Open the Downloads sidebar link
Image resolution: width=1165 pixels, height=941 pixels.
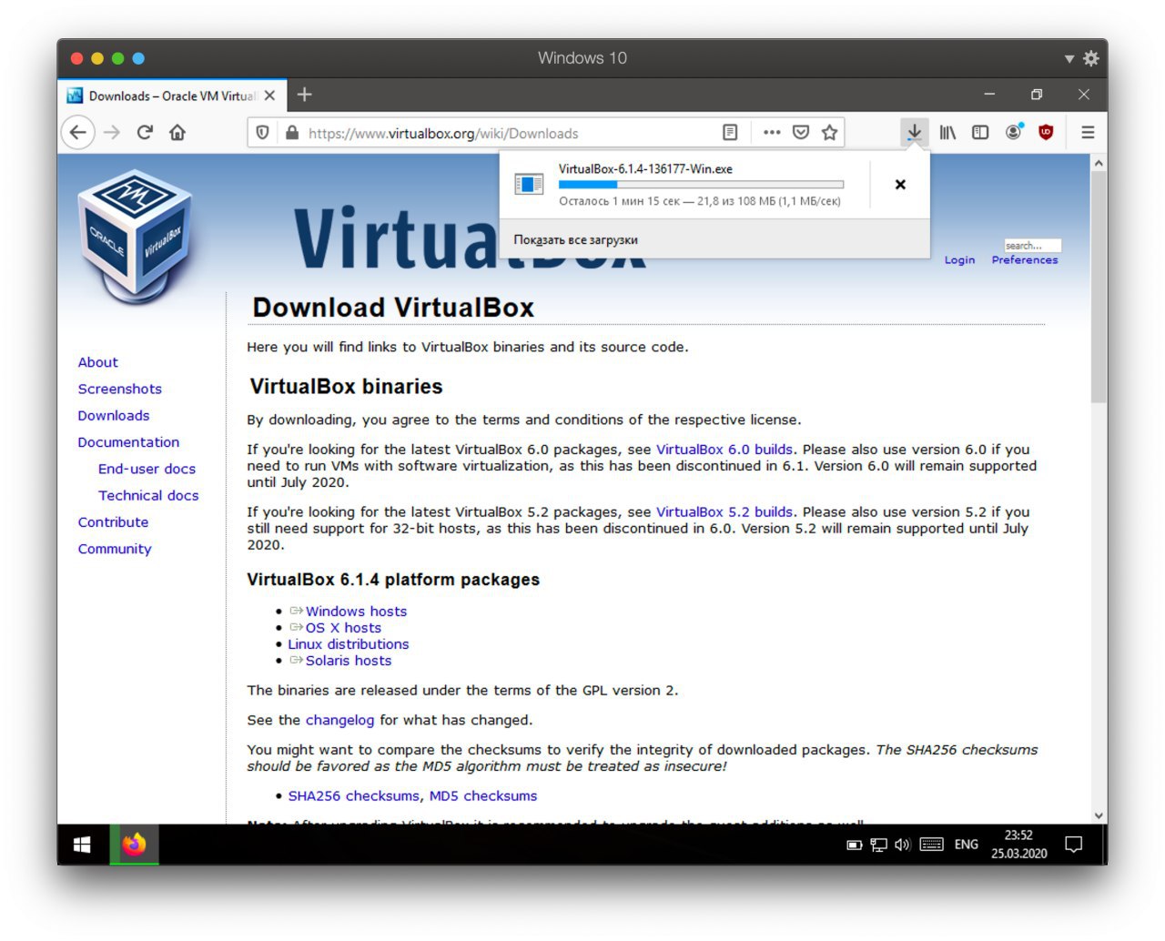coord(114,416)
